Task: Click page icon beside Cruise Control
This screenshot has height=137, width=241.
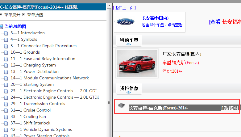Action: tap(6, 110)
